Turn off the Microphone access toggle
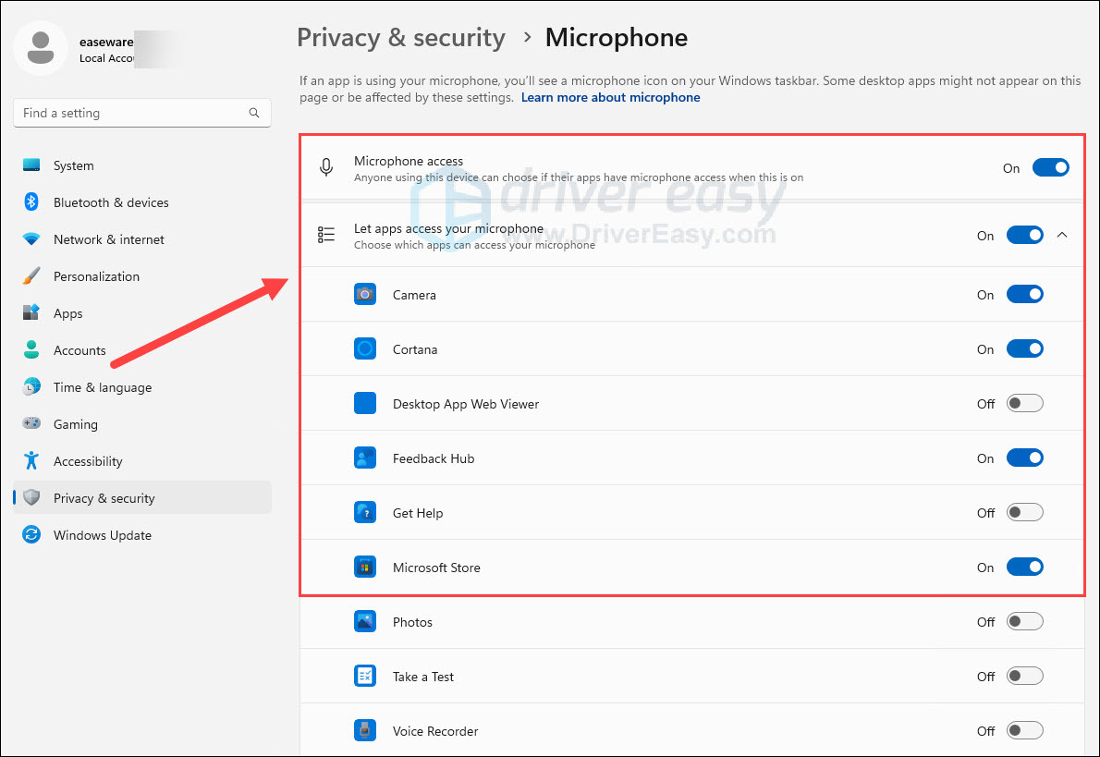 (1050, 167)
